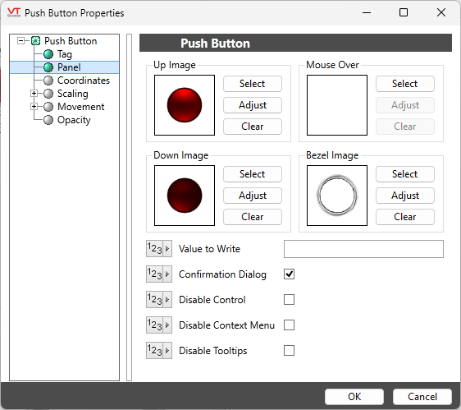
Task: Open the data source selector for Confirmation Dialog
Action: pyautogui.click(x=159, y=274)
